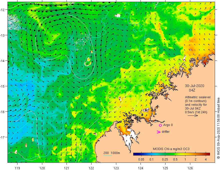This screenshot has width=220, height=170.
Task: Click the '-12' latitude axis label
Action: [x=3, y=10]
